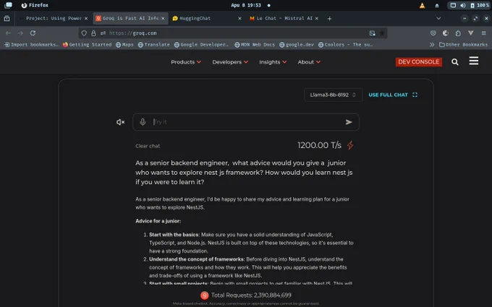Click the microphone voice input icon
The image size is (492, 307).
143,122
